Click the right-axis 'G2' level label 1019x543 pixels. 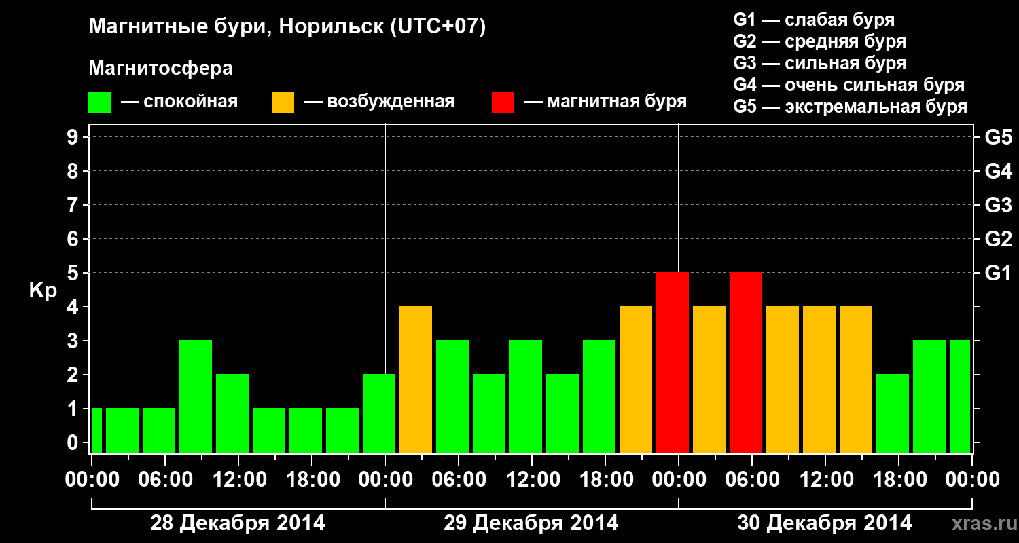(x=999, y=240)
